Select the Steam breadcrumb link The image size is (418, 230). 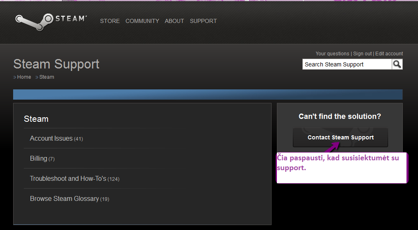tap(47, 77)
